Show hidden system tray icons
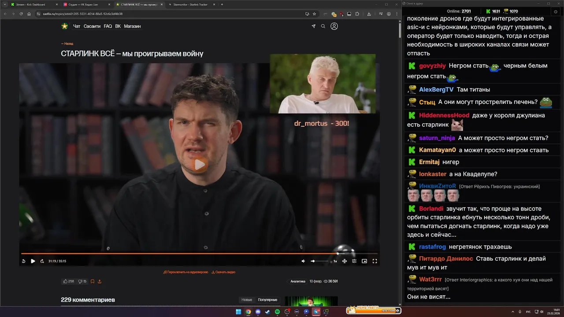Image resolution: width=564 pixels, height=317 pixels. 513,312
